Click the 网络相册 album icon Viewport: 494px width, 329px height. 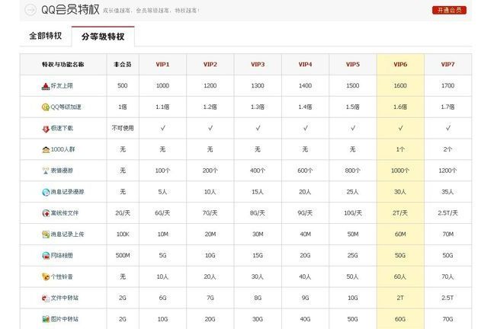(46, 255)
